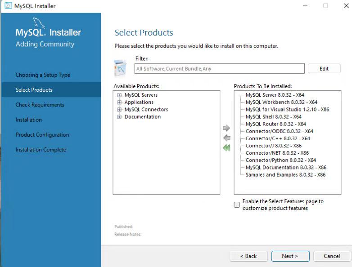Screen dimensions: 352x267
Task: Select Documentation in Available Products
Action: [x=143, y=117]
